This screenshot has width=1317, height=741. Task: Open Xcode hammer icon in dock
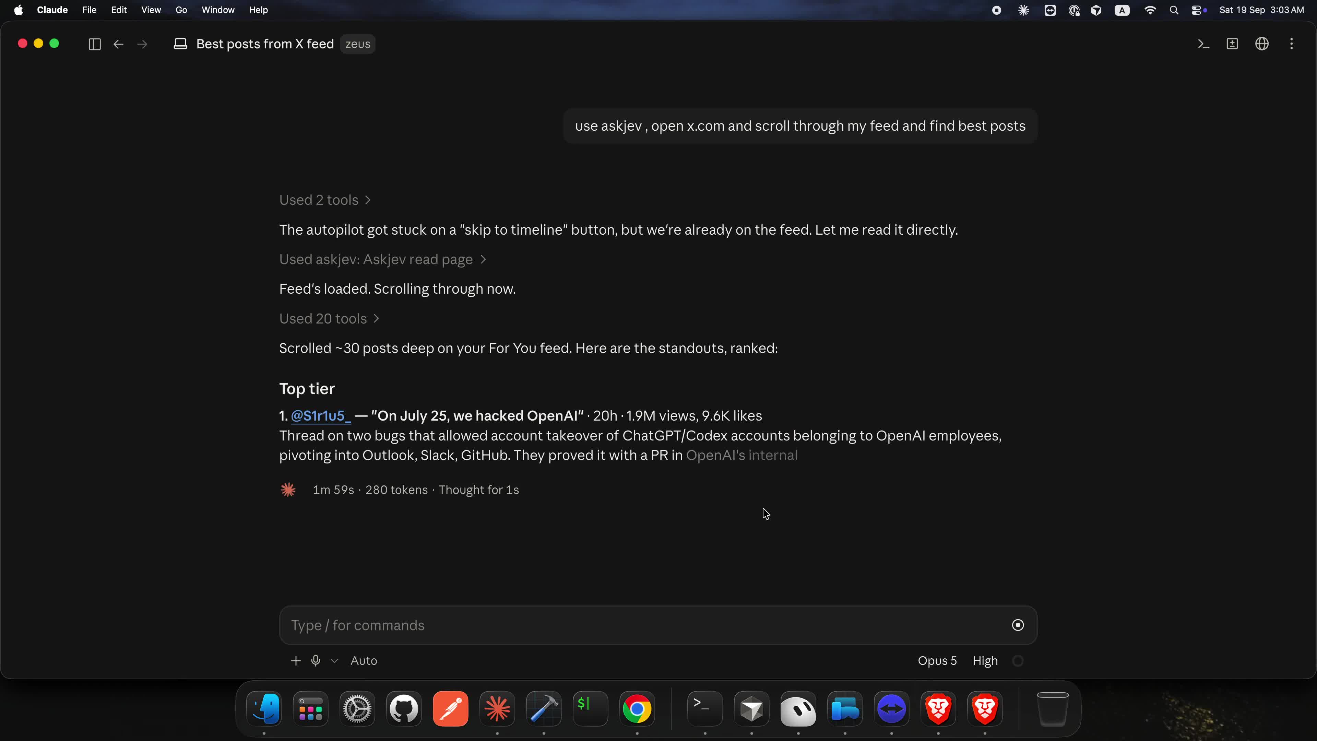544,709
